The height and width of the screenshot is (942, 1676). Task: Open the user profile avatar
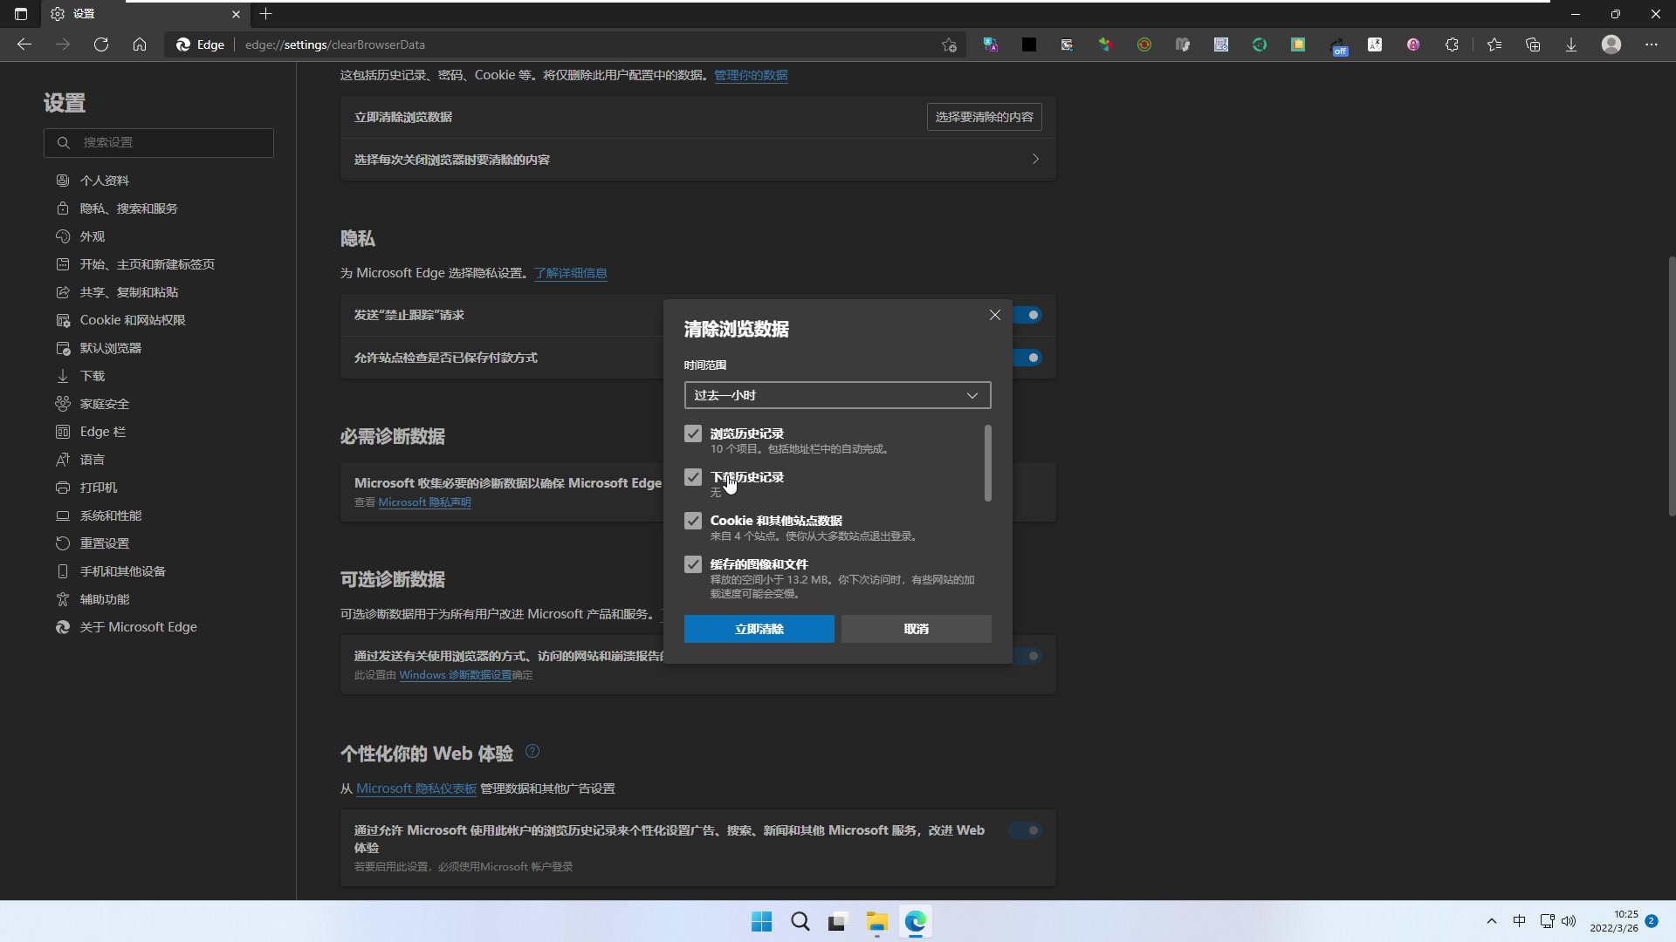1611,44
